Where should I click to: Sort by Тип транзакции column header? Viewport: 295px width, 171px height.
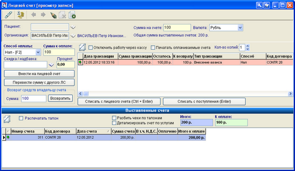pyautogui.click(x=217, y=56)
